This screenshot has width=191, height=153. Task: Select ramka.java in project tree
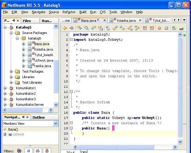tap(43, 66)
